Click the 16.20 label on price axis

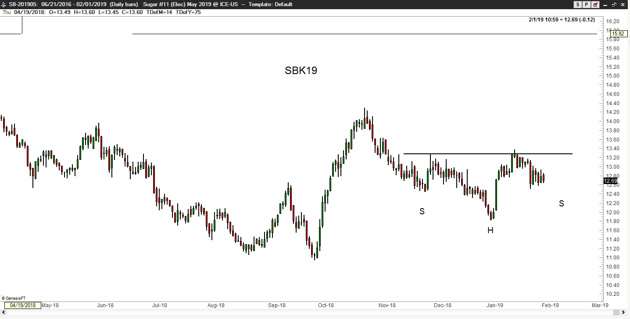click(x=612, y=21)
